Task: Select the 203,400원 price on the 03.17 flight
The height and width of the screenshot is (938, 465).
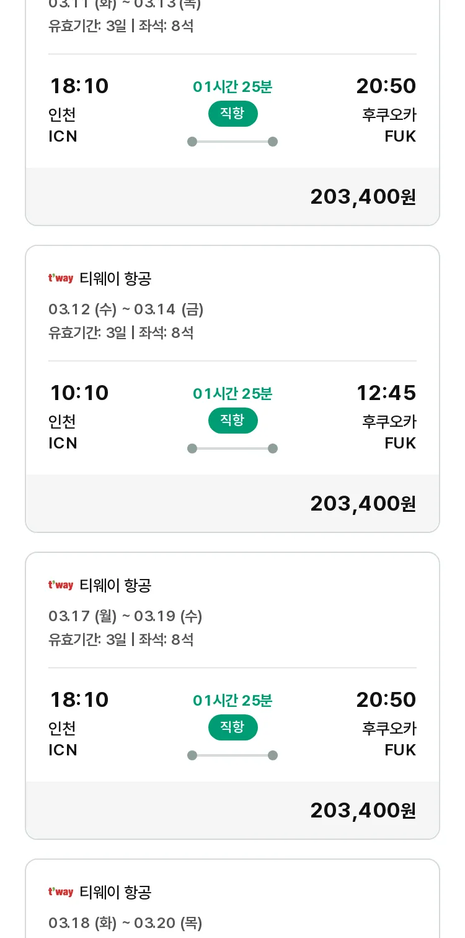Action: pyautogui.click(x=363, y=810)
